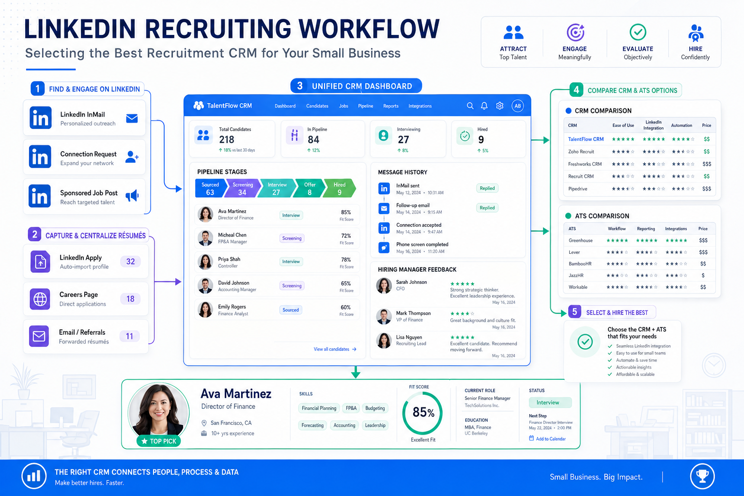This screenshot has width=744, height=496.
Task: Click the Careers Page globe icon
Action: tap(40, 299)
